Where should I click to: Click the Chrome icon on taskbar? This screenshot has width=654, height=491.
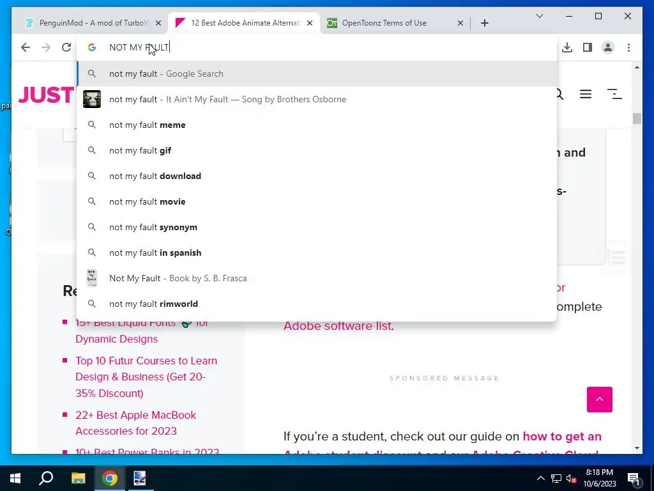pyautogui.click(x=109, y=478)
